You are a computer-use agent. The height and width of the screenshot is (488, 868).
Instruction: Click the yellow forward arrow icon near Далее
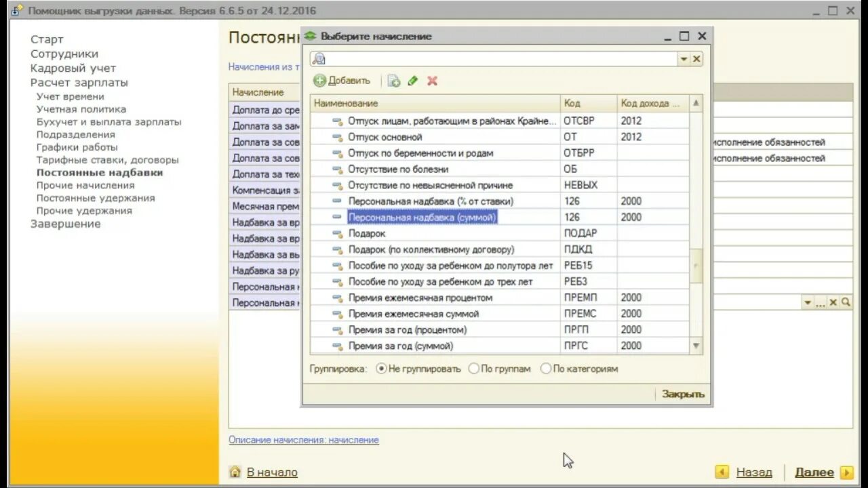[x=846, y=472]
